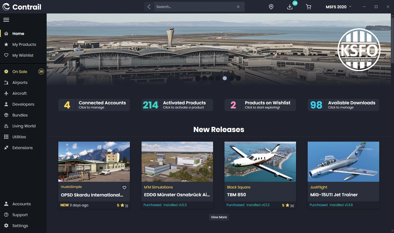Open the MiG-15UTI Jet Trainer thumbnail
The height and width of the screenshot is (233, 394).
pos(343,162)
